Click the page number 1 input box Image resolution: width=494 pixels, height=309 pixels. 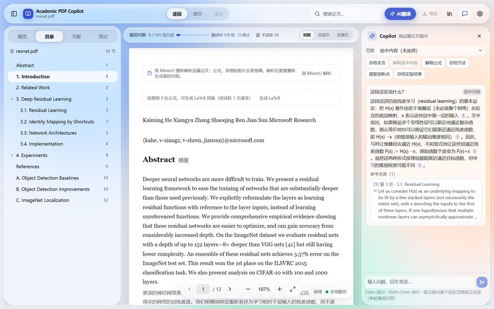[203, 289]
